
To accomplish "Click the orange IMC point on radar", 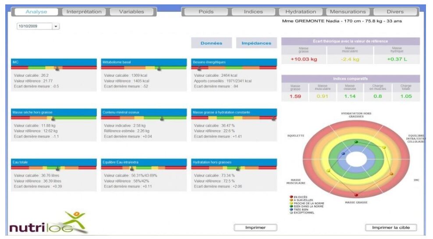I will 391,174.
